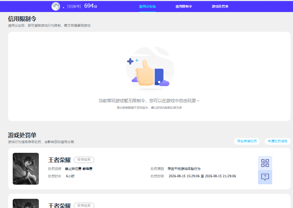Go to the 游戏处罚单 tab
The width and height of the screenshot is (293, 208).
point(220,7)
